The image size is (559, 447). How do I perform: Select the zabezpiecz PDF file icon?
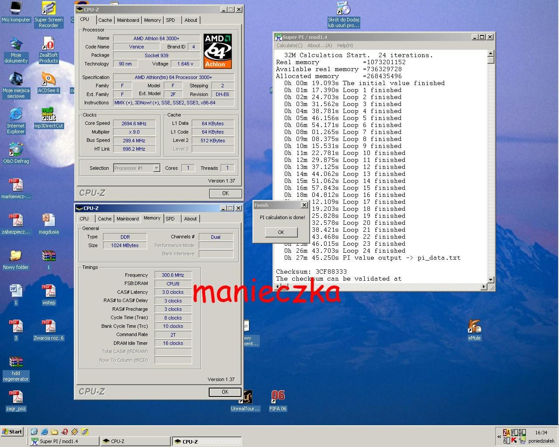16,224
